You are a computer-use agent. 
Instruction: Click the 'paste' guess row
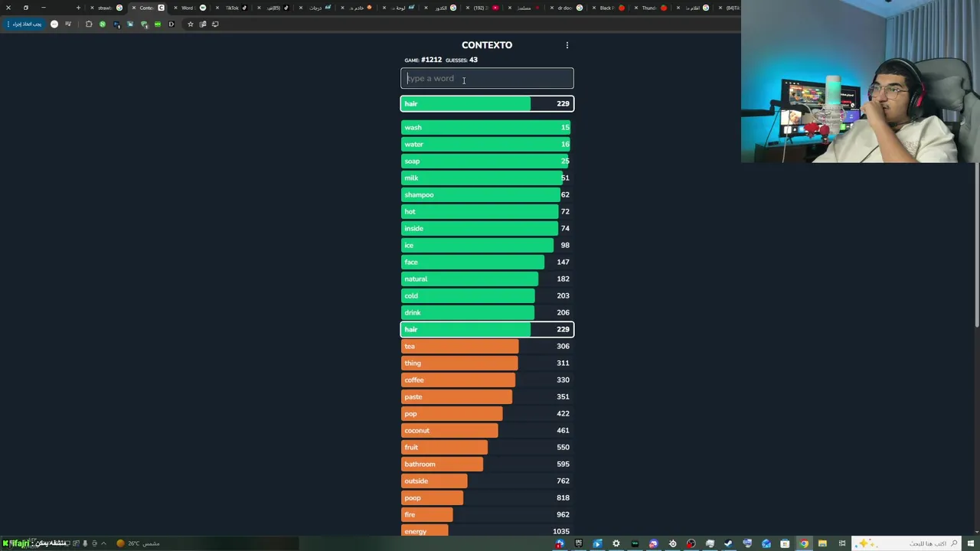tap(487, 396)
